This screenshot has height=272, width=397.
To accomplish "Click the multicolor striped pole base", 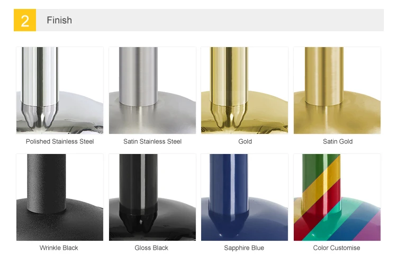I will tap(337, 219).
